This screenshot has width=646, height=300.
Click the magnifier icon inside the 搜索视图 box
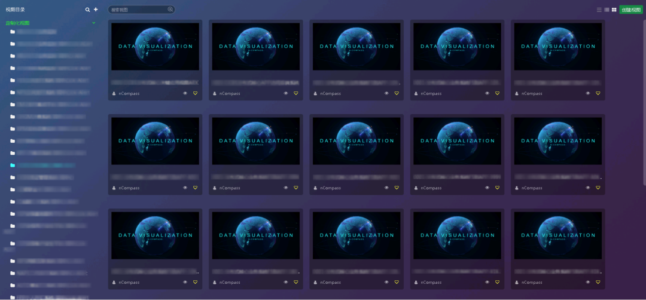(x=170, y=9)
